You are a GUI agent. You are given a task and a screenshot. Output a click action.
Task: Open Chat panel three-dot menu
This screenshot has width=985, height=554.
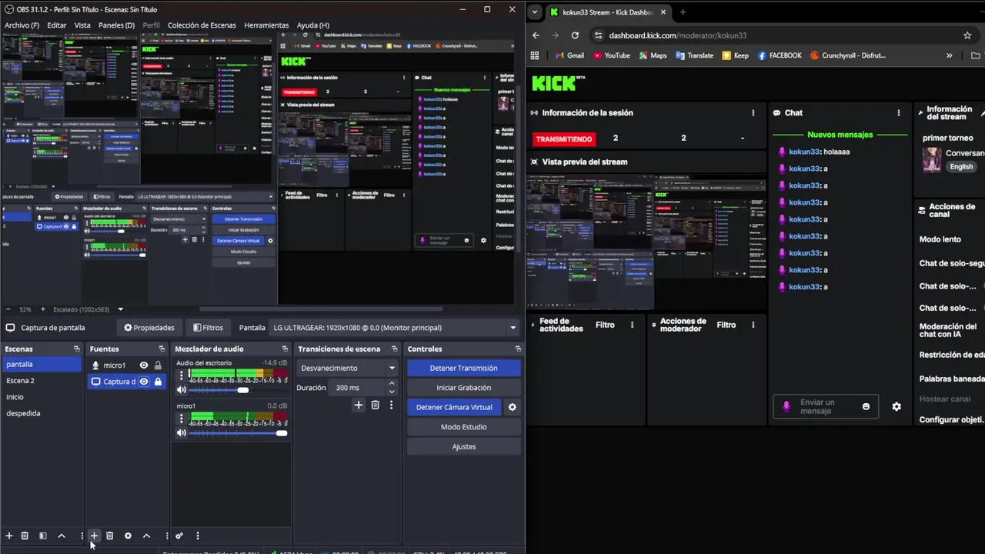coord(898,113)
